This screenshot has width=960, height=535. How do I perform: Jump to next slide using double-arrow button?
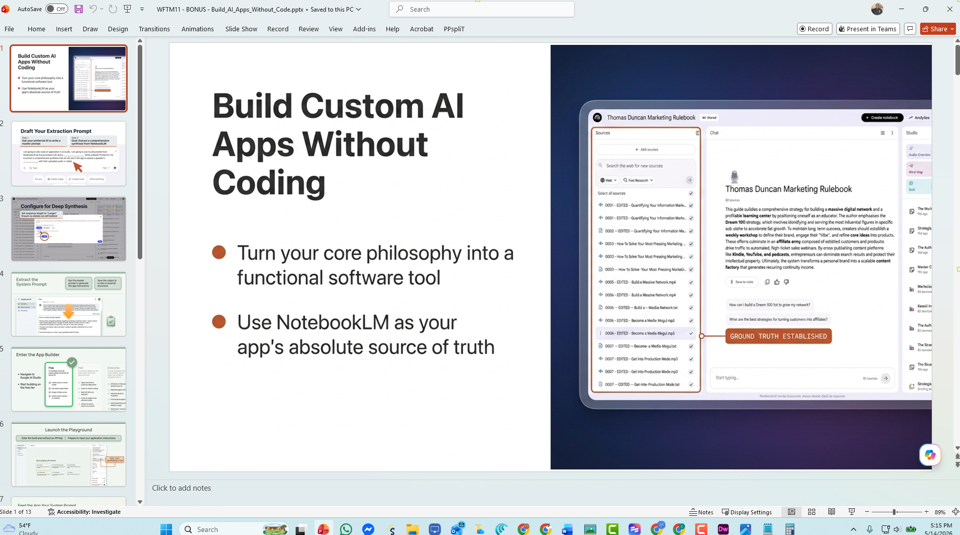coord(957,464)
